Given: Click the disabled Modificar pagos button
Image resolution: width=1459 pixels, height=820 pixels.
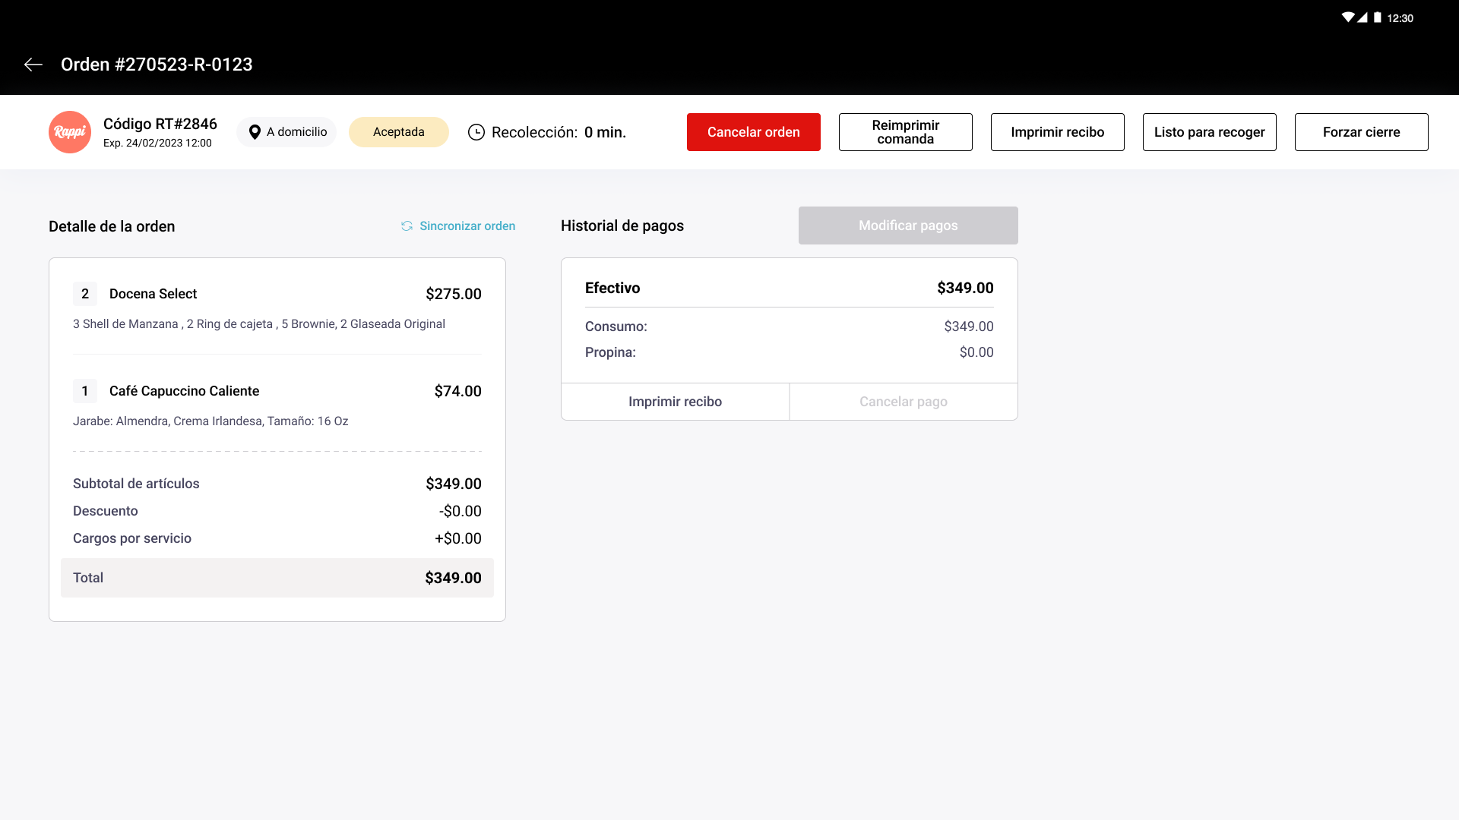Looking at the screenshot, I should 908,225.
